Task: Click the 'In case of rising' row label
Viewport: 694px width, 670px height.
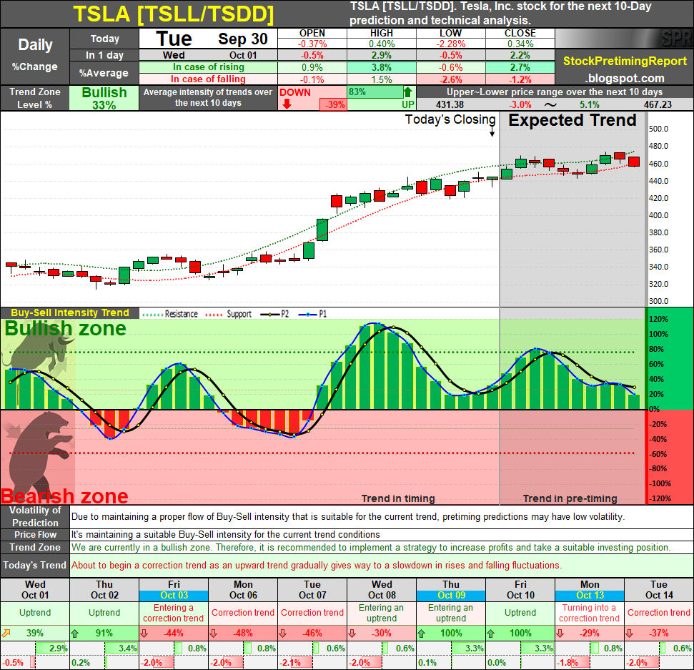Action: [x=209, y=67]
